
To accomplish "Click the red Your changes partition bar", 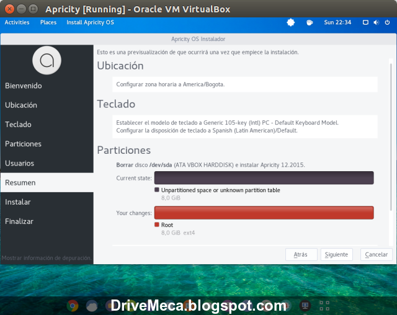I will point(264,213).
